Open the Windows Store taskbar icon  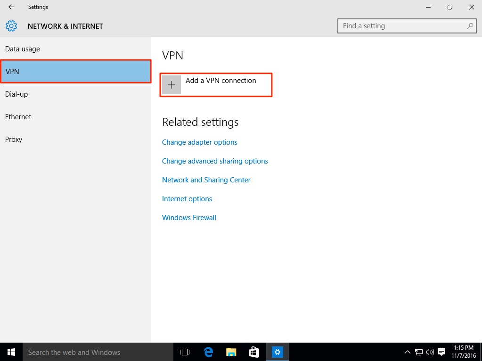(254, 352)
